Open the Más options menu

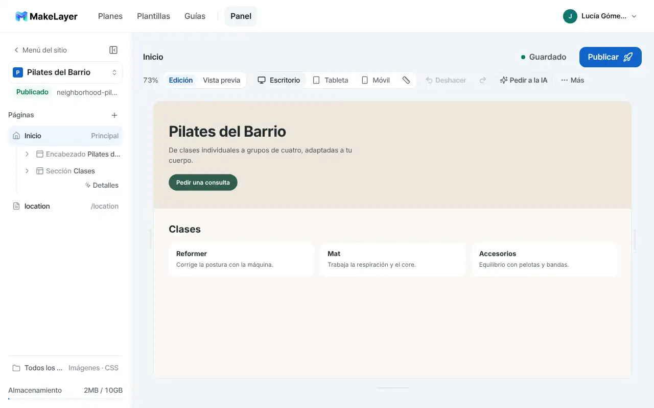pos(573,80)
